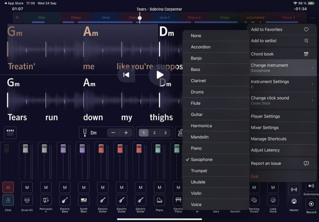Image resolution: width=319 pixels, height=222 pixels.
Task: Select the Electric Piano track icon
Action: pyautogui.click(x=178, y=200)
